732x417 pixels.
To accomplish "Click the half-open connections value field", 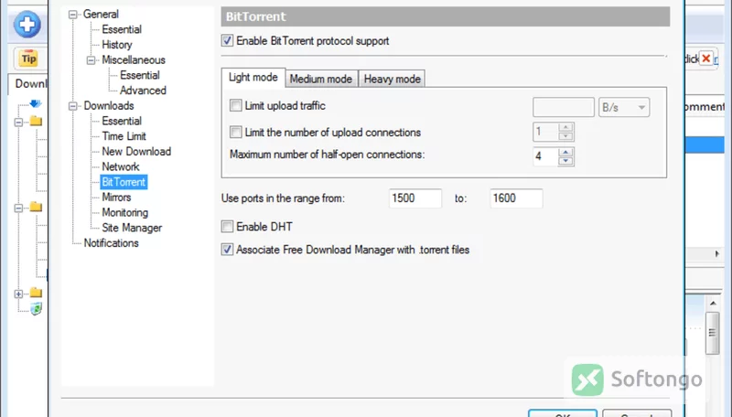I will click(x=545, y=156).
